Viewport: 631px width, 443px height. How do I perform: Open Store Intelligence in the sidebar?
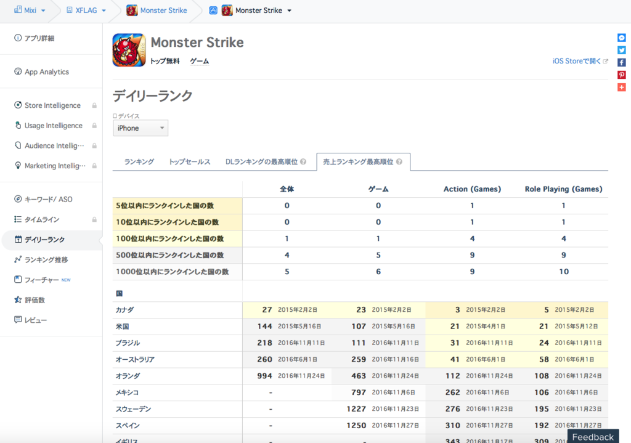(53, 105)
